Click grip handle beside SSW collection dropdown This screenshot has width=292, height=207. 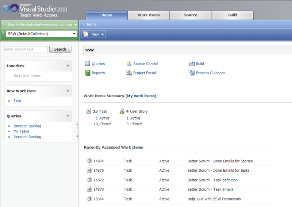tap(3, 33)
